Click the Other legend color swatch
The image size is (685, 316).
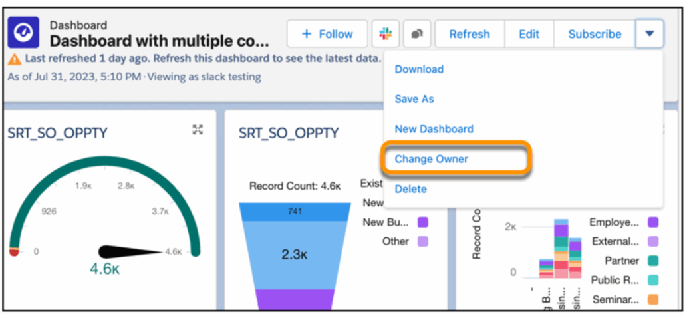pos(422,241)
